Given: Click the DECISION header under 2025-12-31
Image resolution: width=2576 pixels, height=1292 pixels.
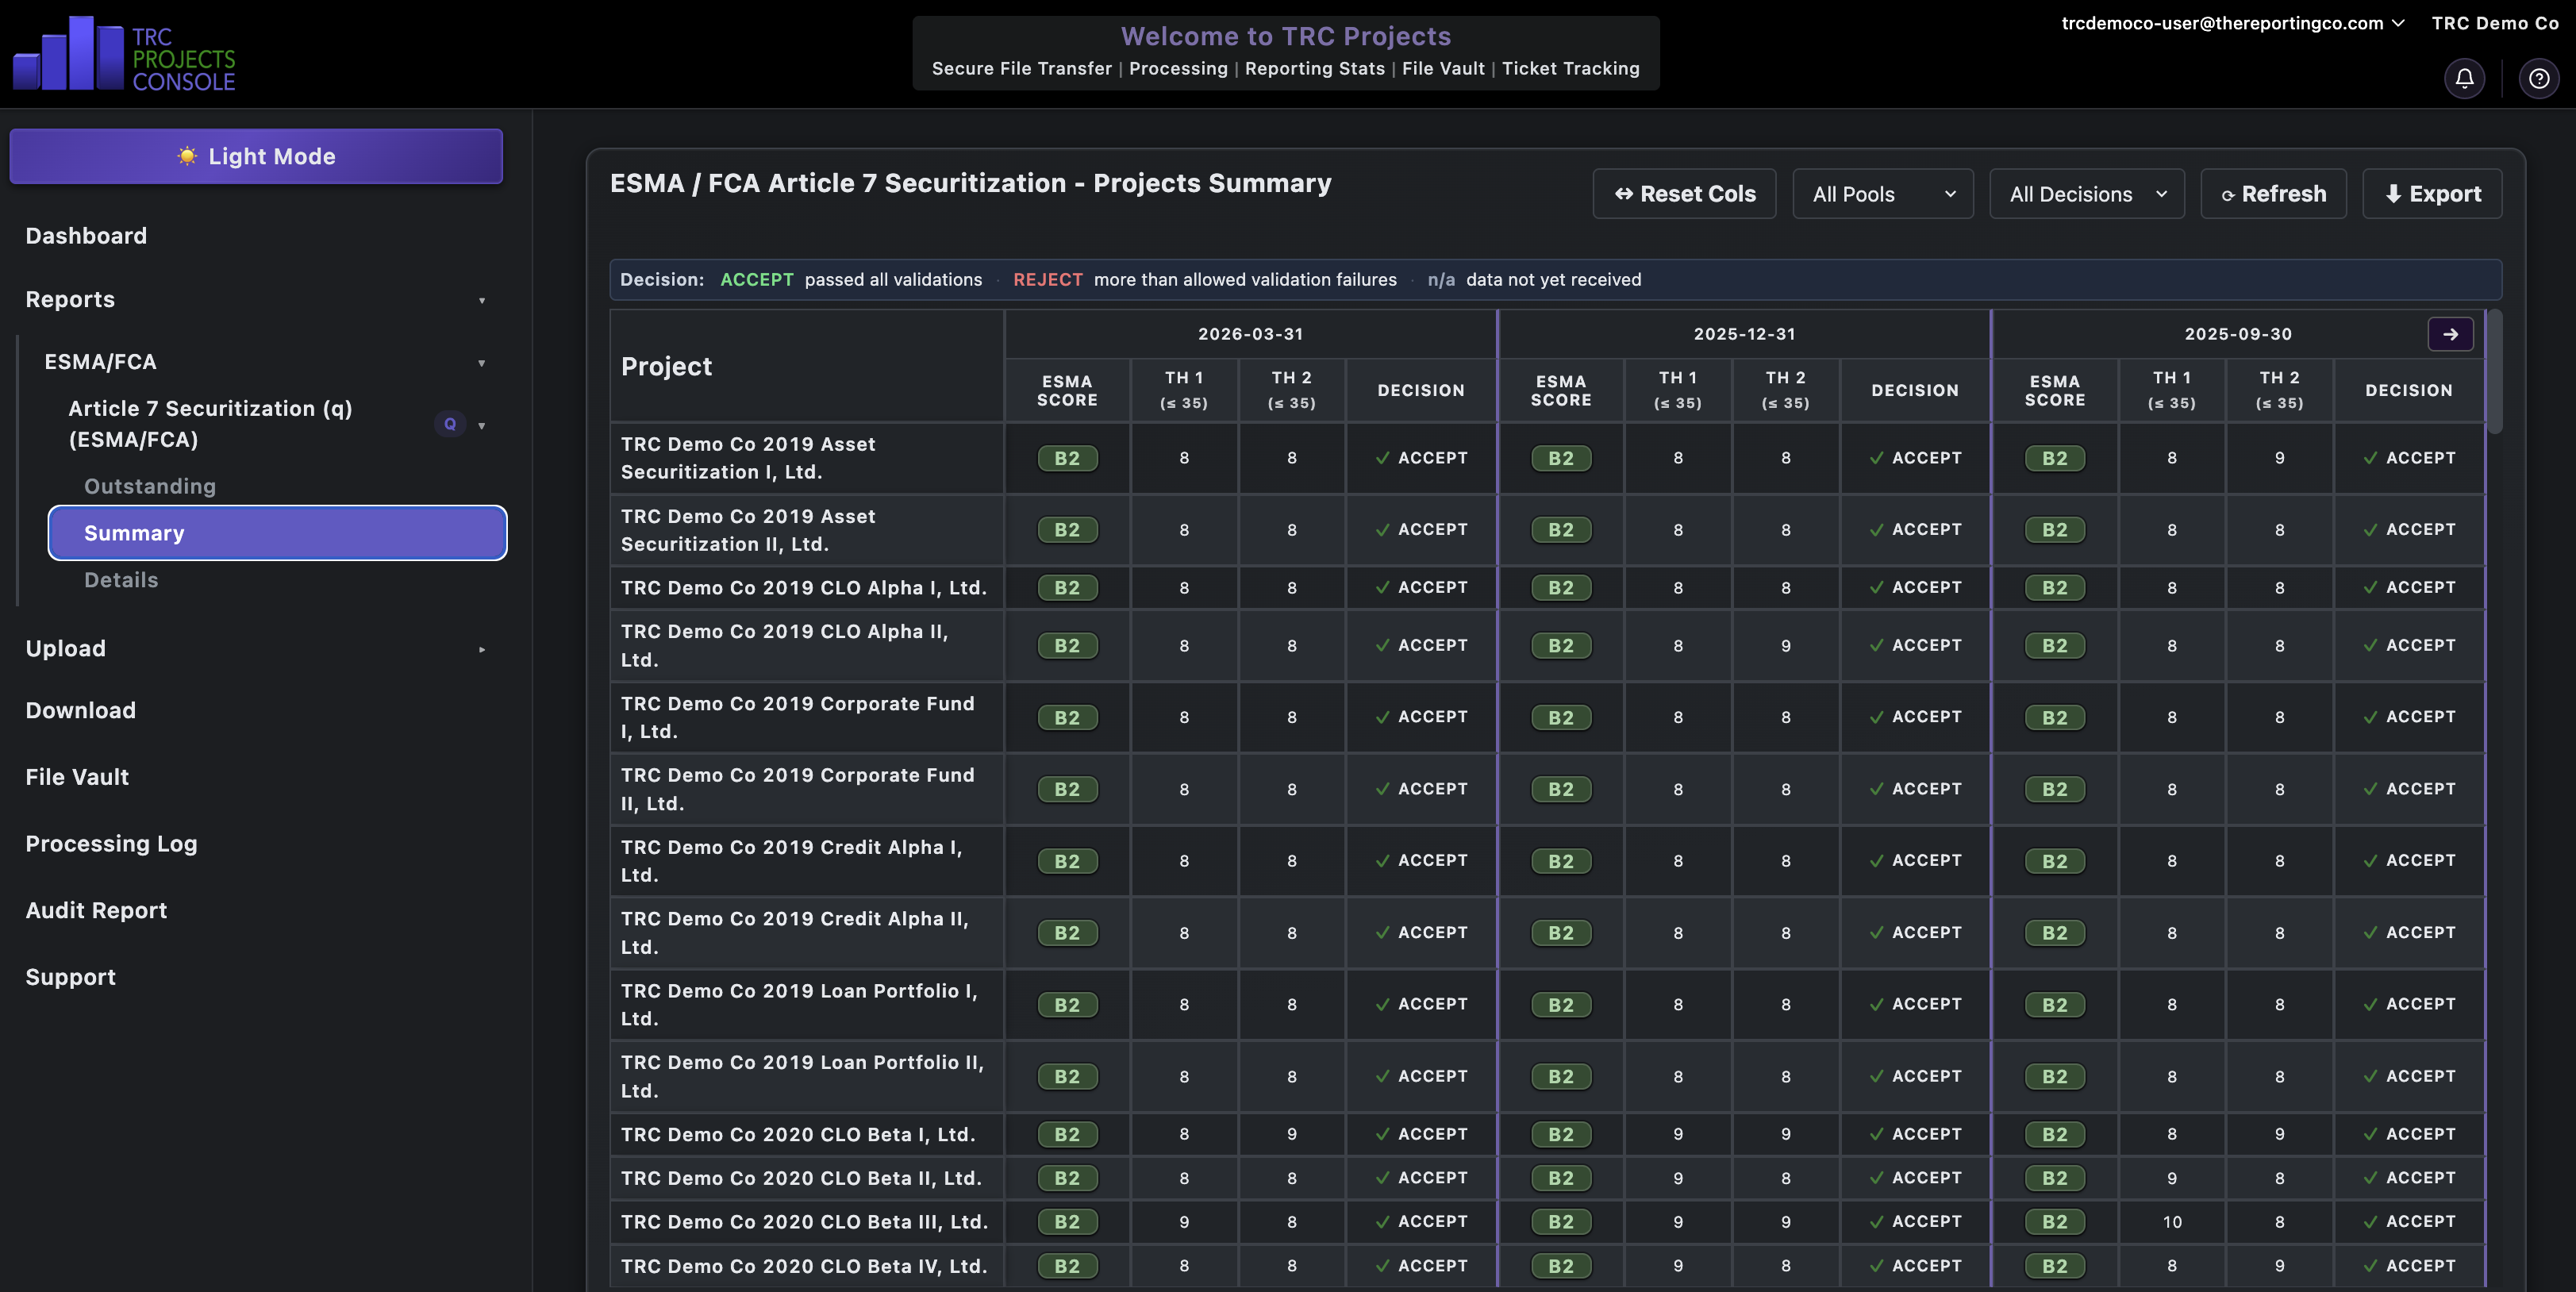Looking at the screenshot, I should click(x=1914, y=391).
